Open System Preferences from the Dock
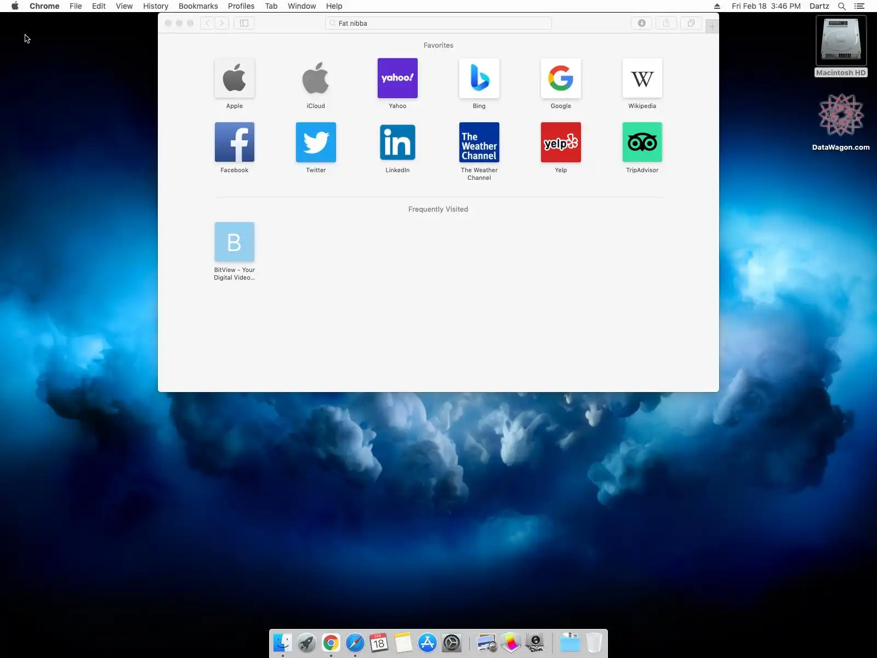This screenshot has width=877, height=658. pos(452,643)
